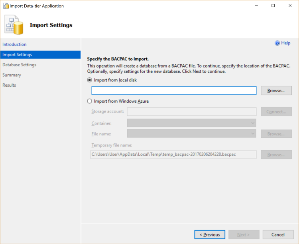This screenshot has width=299, height=244.
Task: Click the local disk file path field
Action: (x=174, y=91)
